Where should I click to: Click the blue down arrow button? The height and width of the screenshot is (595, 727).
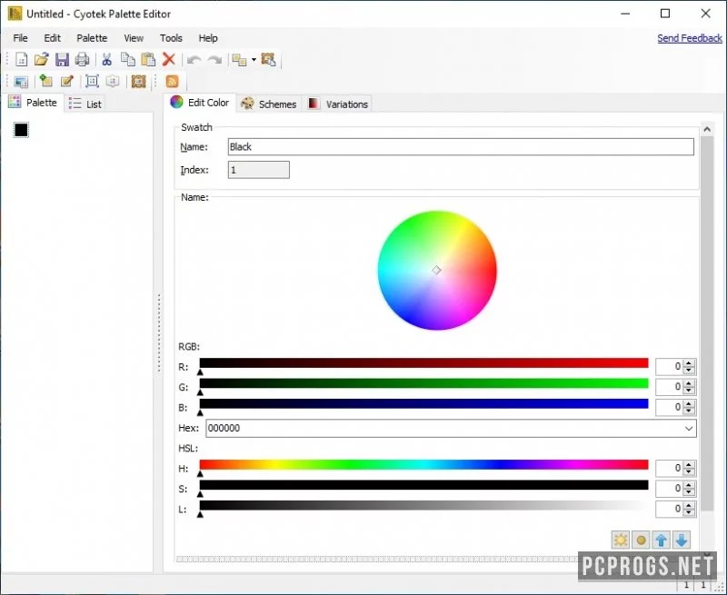point(682,540)
